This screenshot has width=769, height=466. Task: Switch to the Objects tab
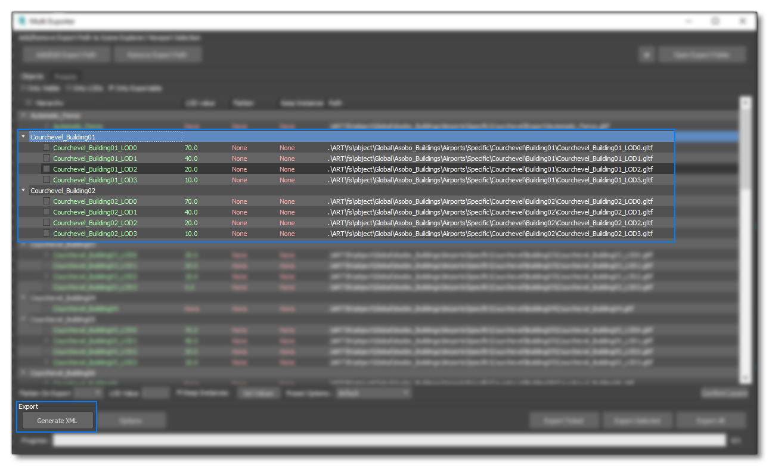pyautogui.click(x=32, y=76)
